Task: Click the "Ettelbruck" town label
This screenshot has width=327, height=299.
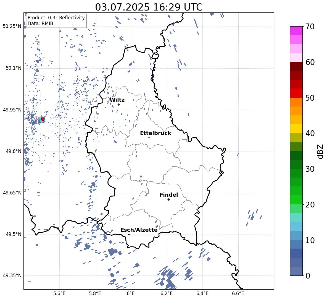Action: (155, 133)
